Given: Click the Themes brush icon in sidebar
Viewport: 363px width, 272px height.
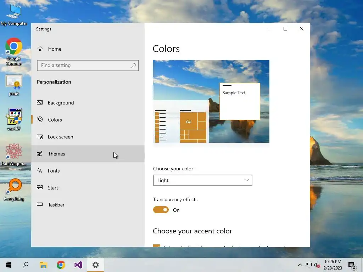Looking at the screenshot, I should pyautogui.click(x=40, y=154).
